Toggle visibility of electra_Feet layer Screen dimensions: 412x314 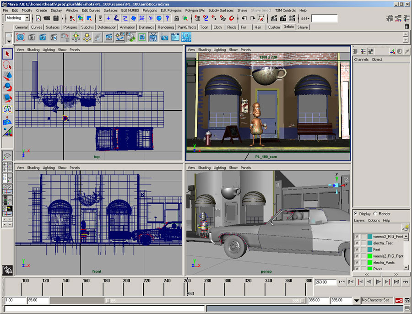click(x=357, y=243)
